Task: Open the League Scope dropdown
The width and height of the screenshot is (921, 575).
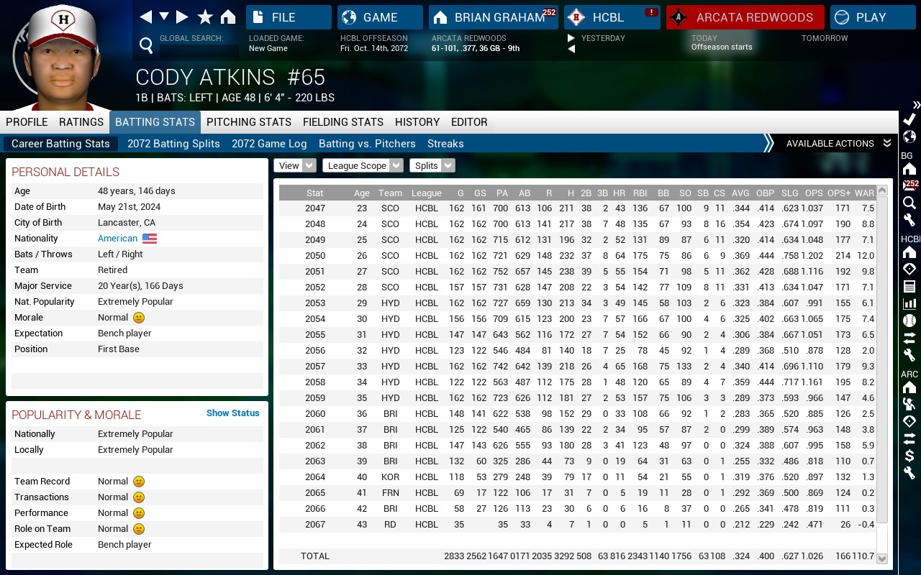Action: 363,165
